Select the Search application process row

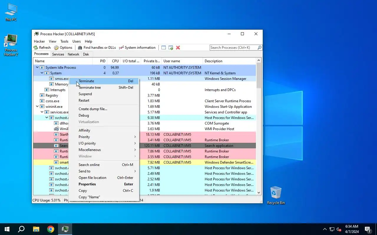pos(144,146)
